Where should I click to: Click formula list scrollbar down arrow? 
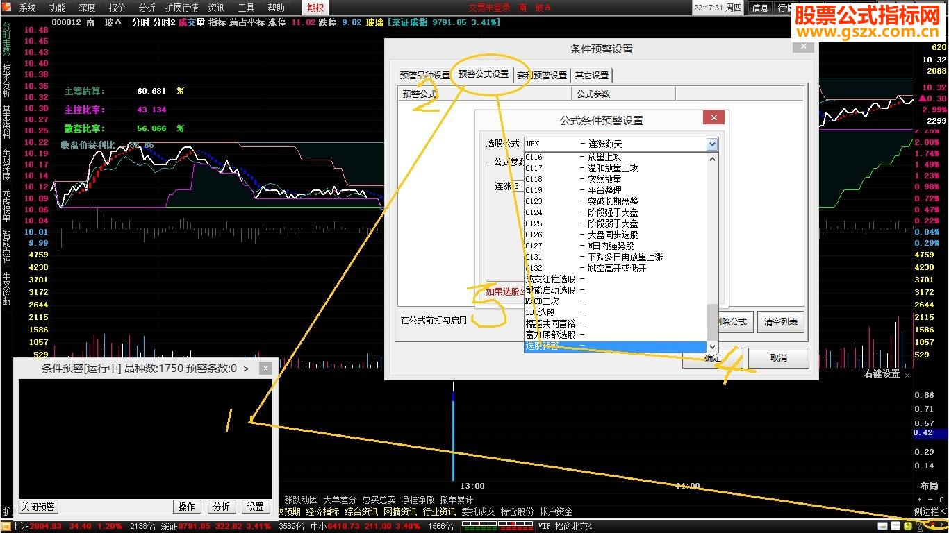(711, 346)
